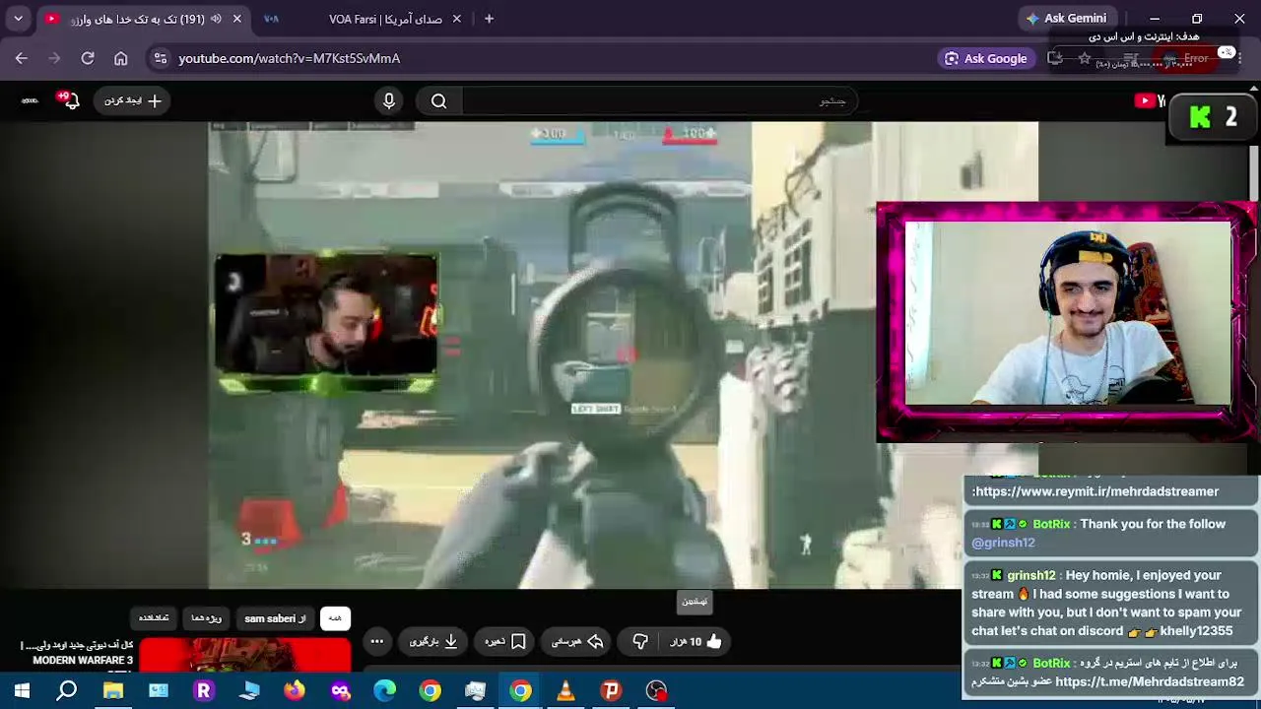Go to YouTube home via logo
Screen dimensions: 1261x709
point(1150,100)
